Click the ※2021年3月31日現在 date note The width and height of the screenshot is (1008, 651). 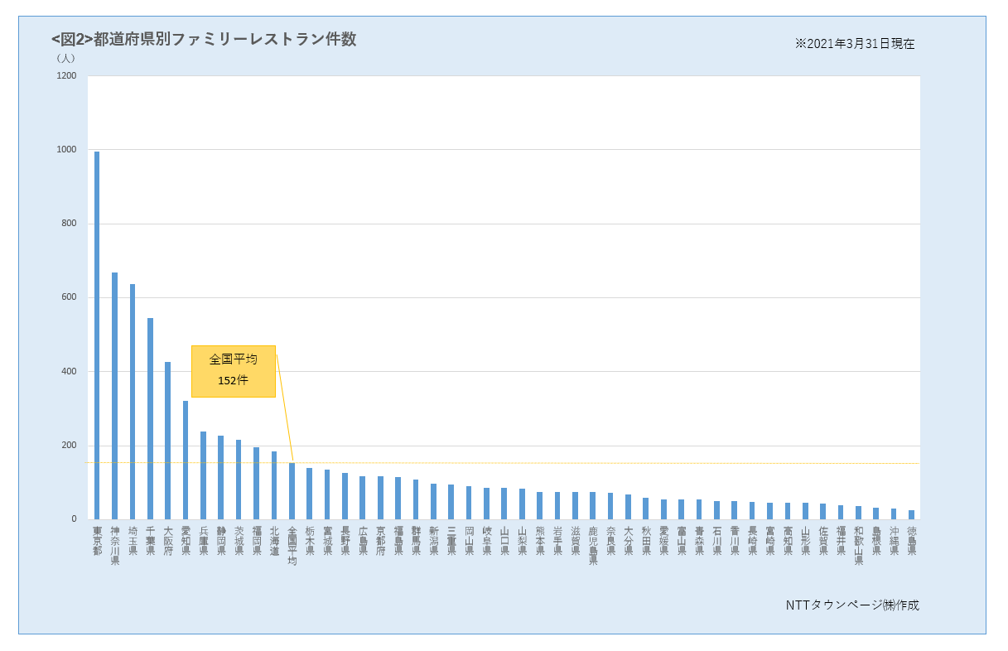[855, 44]
